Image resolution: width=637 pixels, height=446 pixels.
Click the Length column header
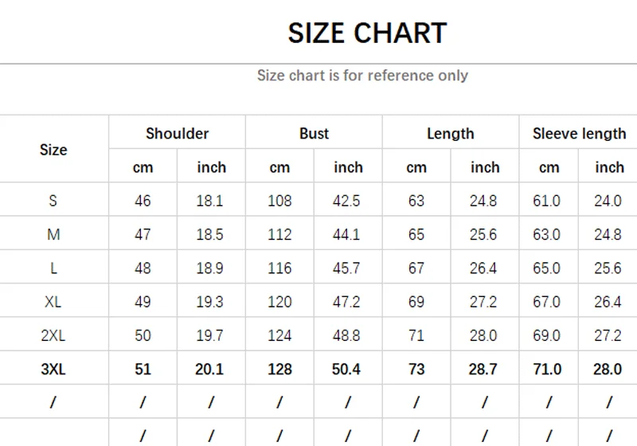click(450, 133)
